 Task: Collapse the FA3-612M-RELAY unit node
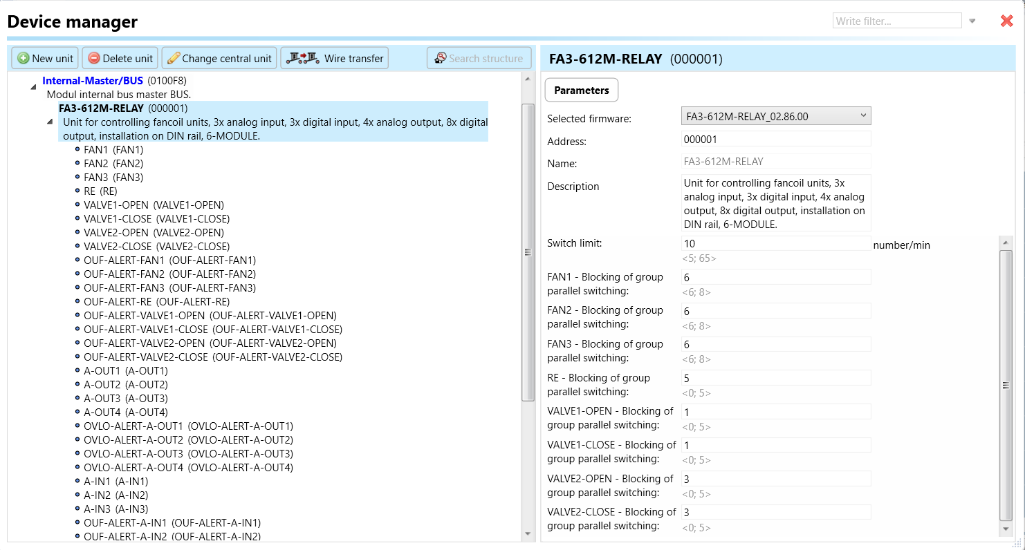(50, 122)
